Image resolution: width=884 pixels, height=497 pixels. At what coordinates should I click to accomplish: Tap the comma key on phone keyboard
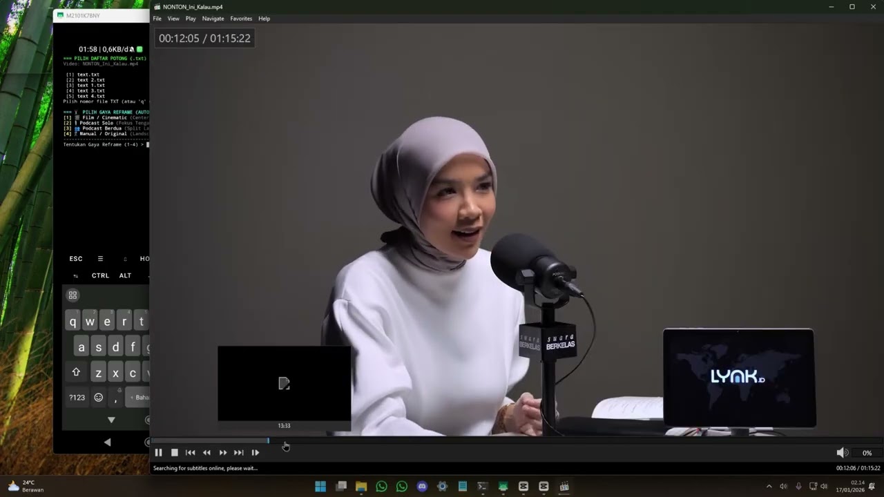click(x=115, y=398)
